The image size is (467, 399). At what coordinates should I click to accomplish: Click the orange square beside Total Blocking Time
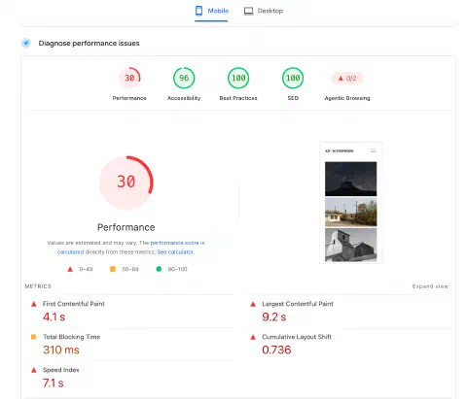point(33,337)
